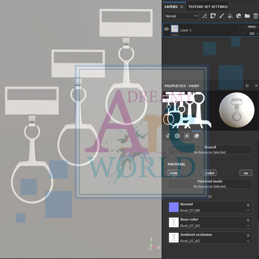Click the Stencil resource selection button
The height and width of the screenshot is (259, 259).
tap(210, 150)
